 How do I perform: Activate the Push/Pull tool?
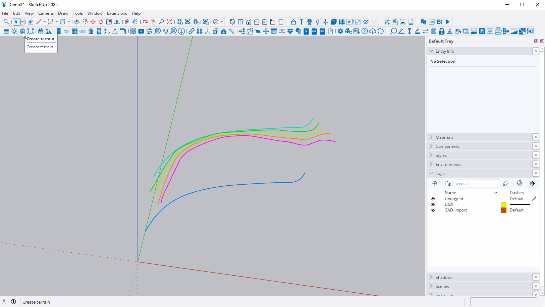[x=77, y=22]
